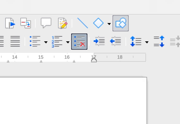Increase paragraph indent

coord(99,41)
